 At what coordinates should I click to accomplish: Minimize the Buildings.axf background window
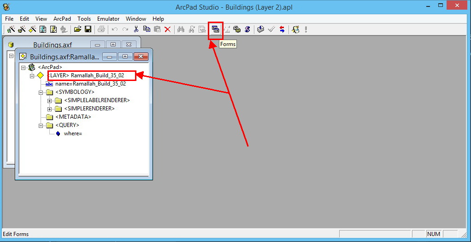click(x=98, y=44)
